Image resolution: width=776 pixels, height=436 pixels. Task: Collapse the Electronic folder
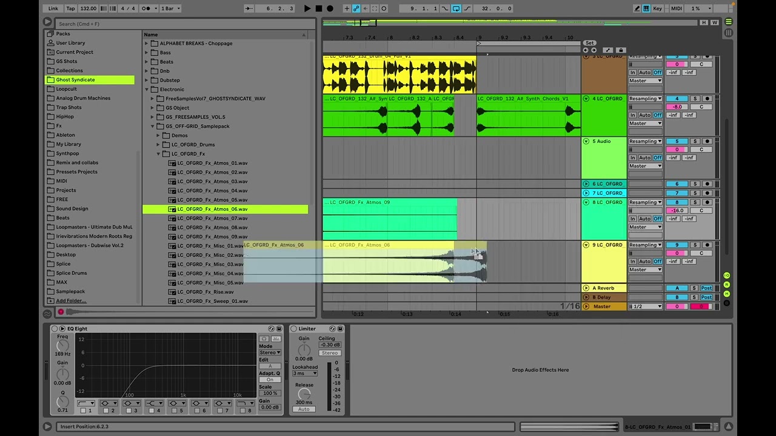(147, 90)
